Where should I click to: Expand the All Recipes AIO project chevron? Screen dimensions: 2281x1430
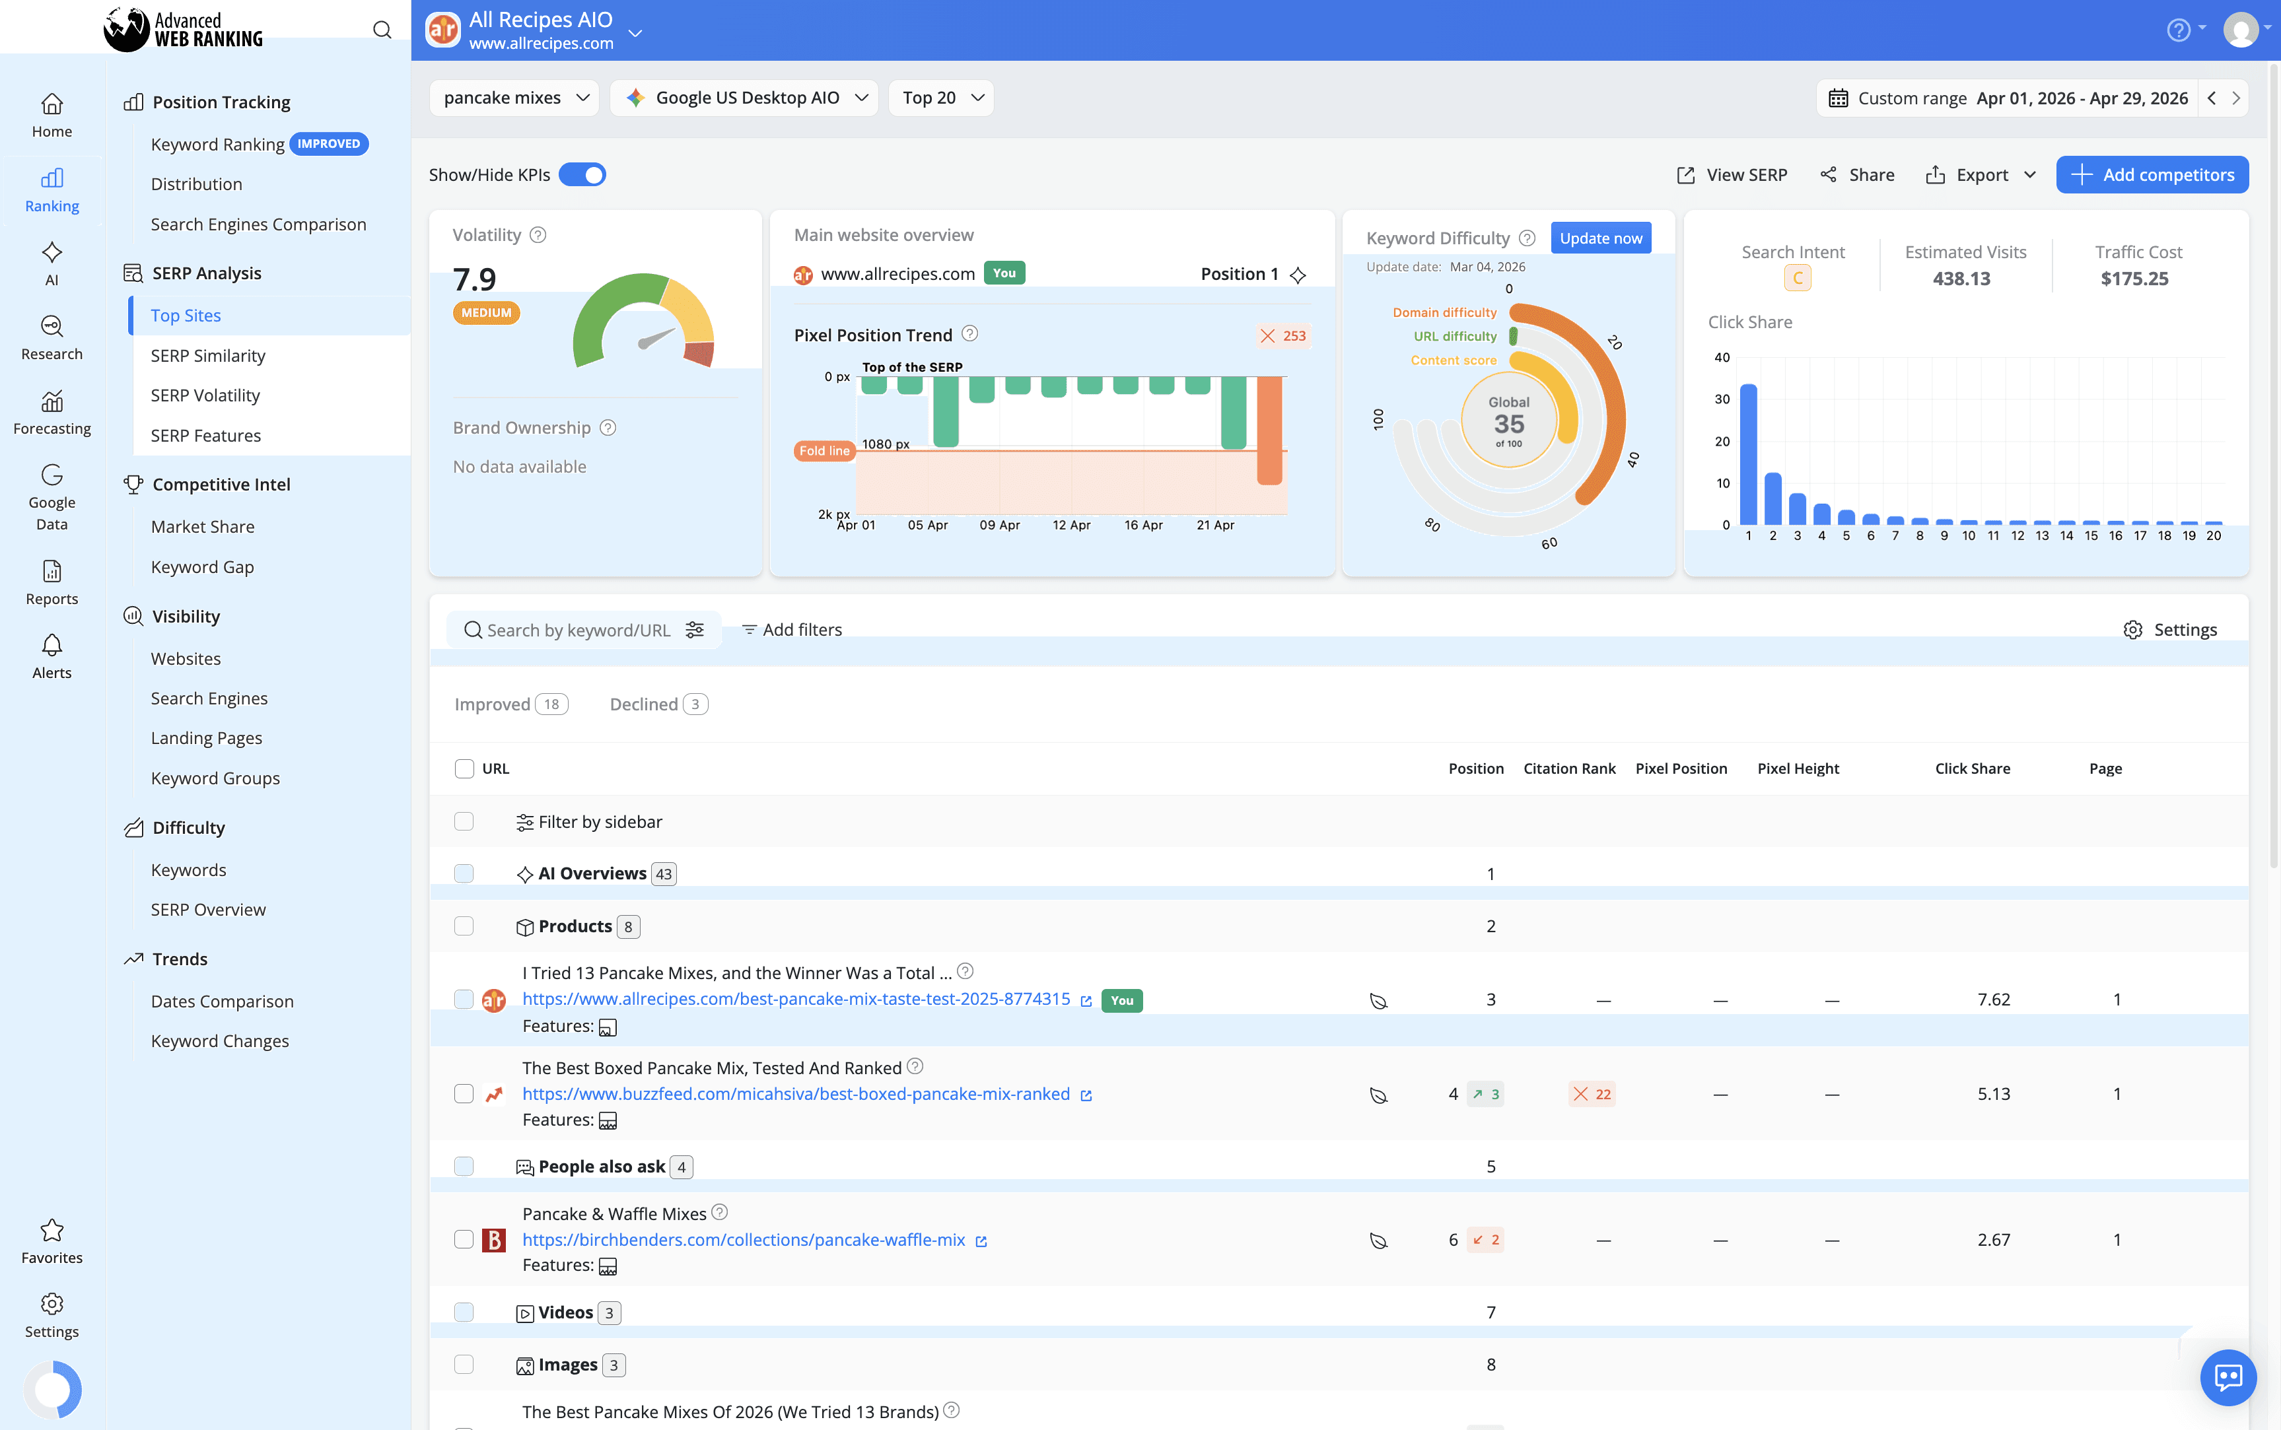pyautogui.click(x=636, y=33)
